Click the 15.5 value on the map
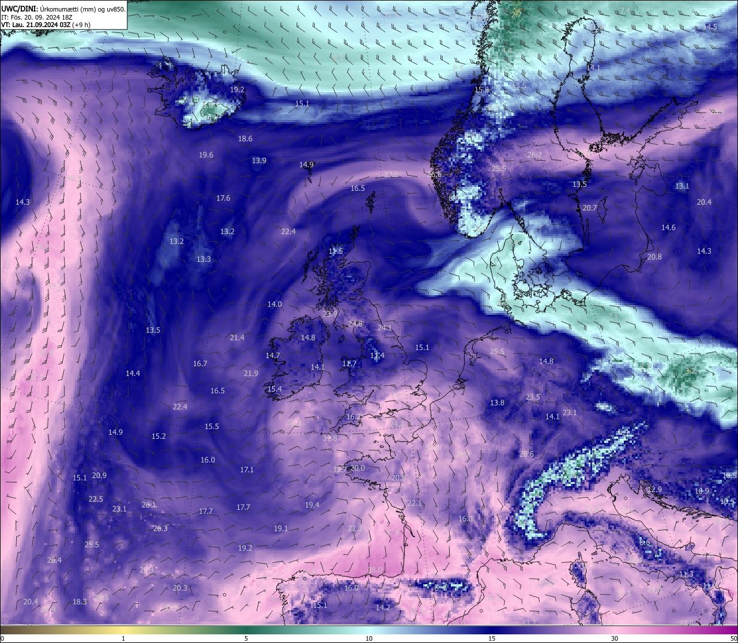This screenshot has height=643, width=738. click(212, 426)
